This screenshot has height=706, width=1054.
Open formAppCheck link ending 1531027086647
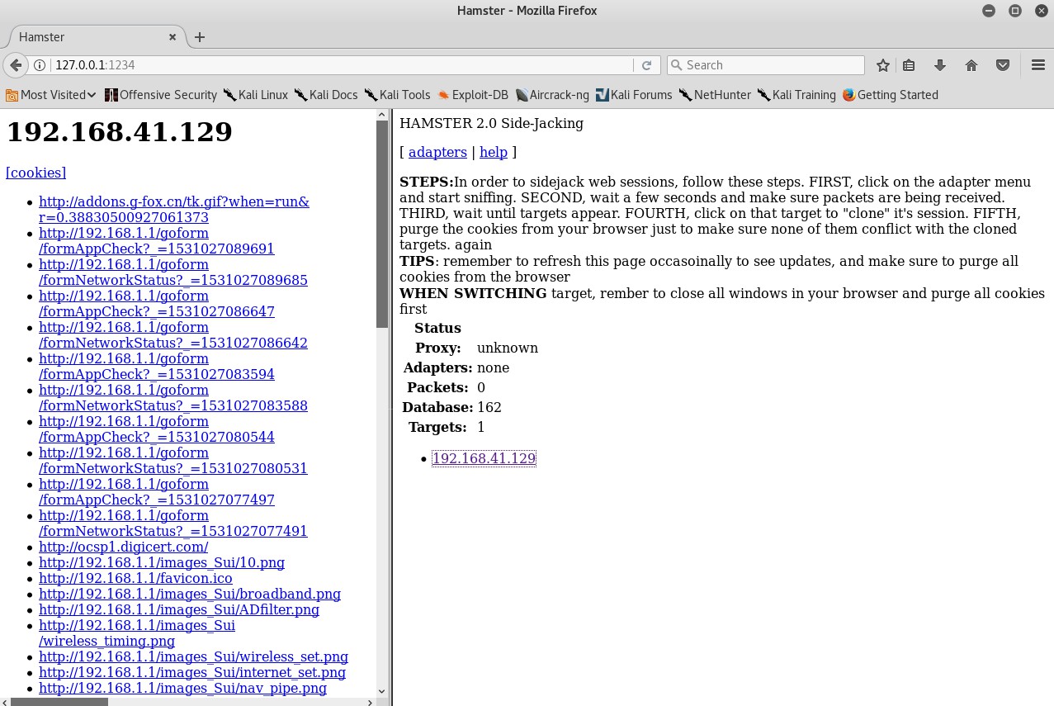pos(157,304)
